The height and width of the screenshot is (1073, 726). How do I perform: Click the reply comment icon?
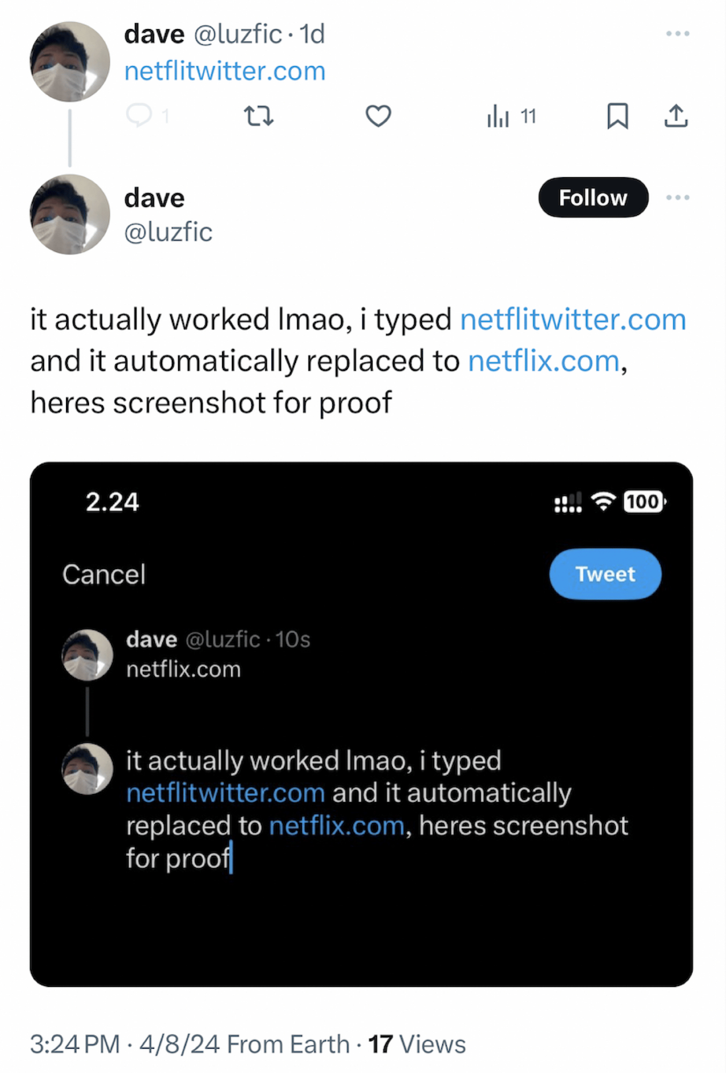pyautogui.click(x=139, y=115)
